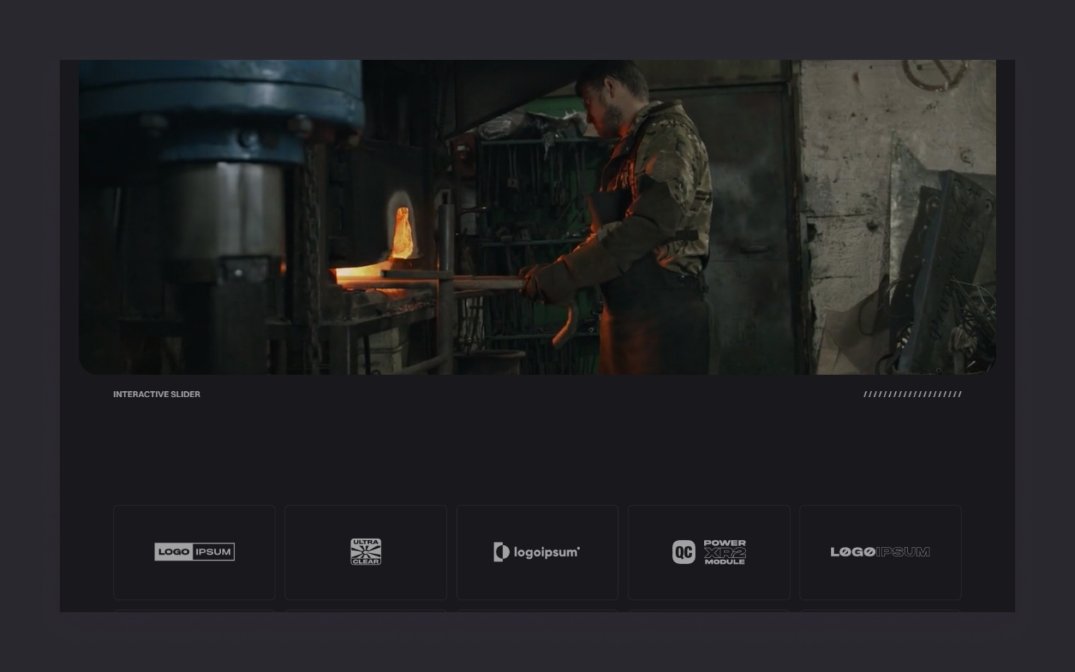Click the glowing hot metal on the anvil
Viewport: 1075px width, 672px height.
click(358, 275)
